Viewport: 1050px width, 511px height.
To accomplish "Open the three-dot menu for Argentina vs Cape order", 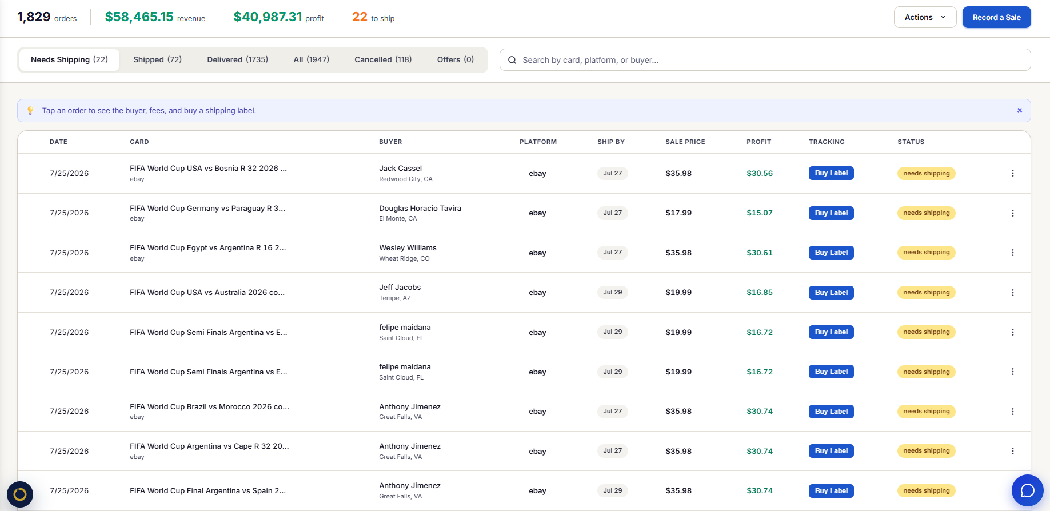I will 1012,451.
